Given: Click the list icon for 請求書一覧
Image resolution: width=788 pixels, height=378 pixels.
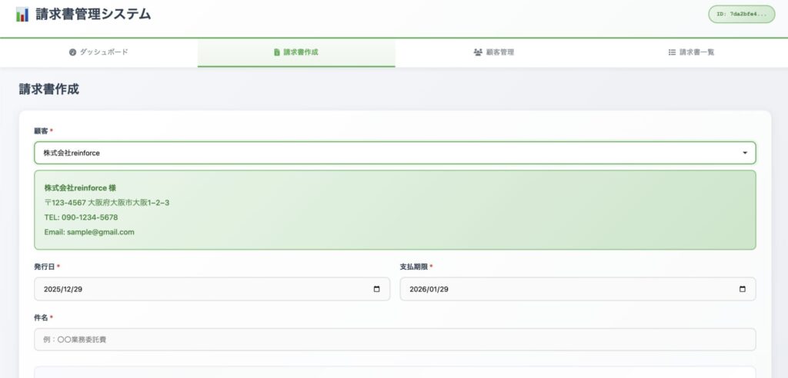Looking at the screenshot, I should click(x=672, y=52).
